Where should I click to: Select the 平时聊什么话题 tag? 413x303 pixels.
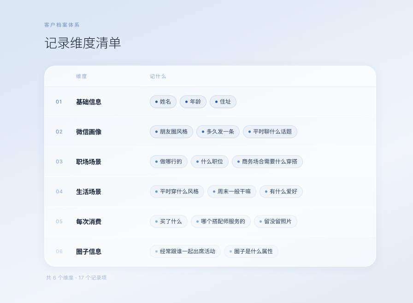pyautogui.click(x=270, y=132)
